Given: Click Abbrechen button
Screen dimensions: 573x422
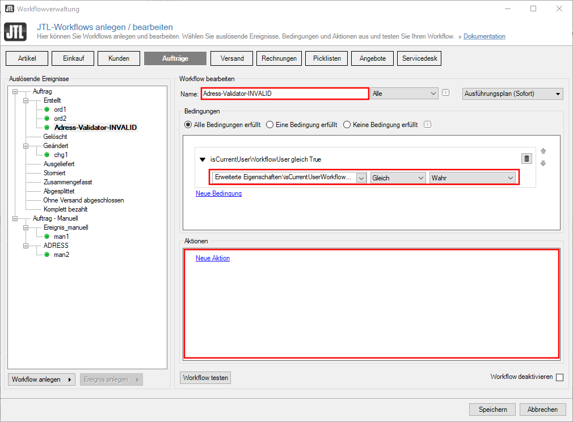Looking at the screenshot, I should pos(543,409).
